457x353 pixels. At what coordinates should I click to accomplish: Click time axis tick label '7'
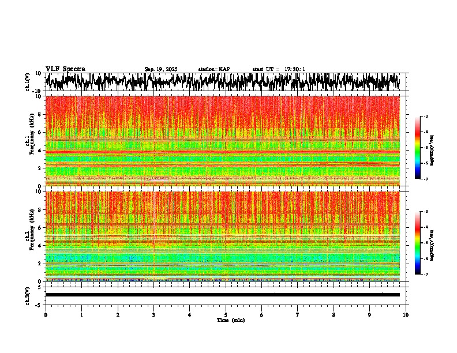click(298, 315)
